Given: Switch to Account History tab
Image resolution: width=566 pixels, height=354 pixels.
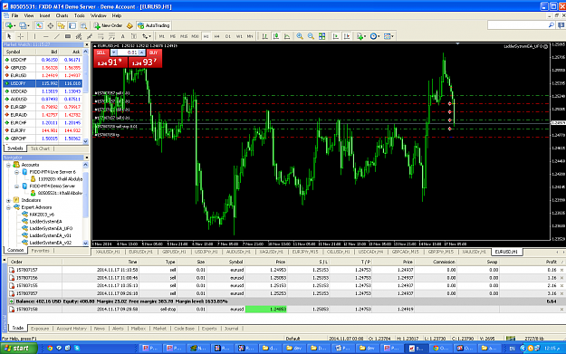Looking at the screenshot, I should coord(72,329).
